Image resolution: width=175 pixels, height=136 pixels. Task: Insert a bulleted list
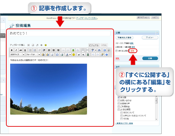click(30, 50)
